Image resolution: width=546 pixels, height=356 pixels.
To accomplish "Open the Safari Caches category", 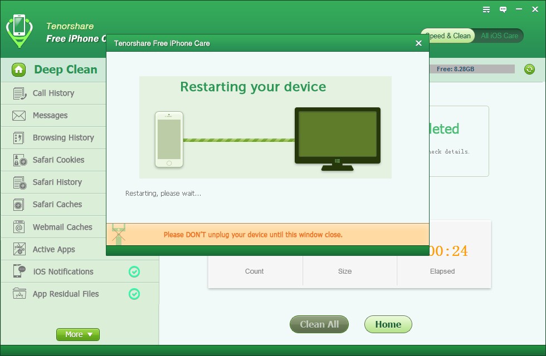I will (53, 205).
